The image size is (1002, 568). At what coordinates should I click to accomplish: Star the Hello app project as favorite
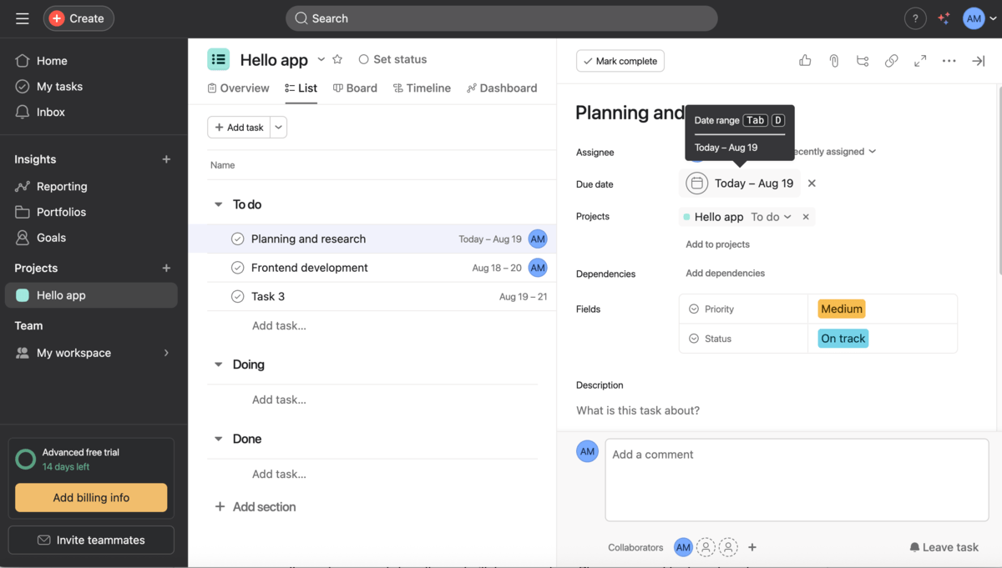click(x=337, y=59)
